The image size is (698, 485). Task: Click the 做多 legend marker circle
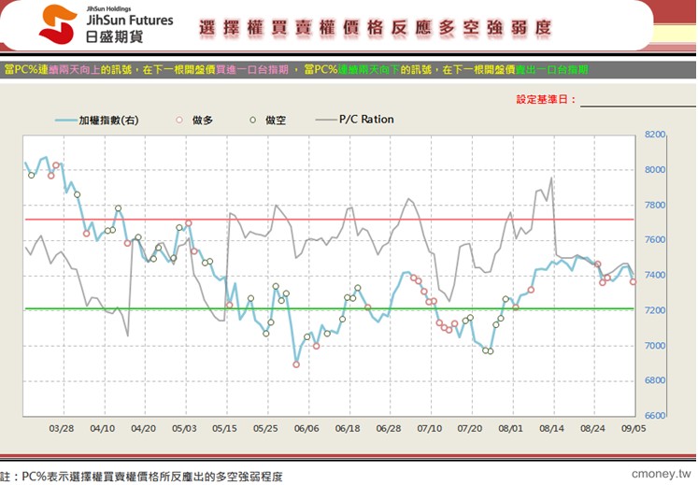pyautogui.click(x=179, y=120)
